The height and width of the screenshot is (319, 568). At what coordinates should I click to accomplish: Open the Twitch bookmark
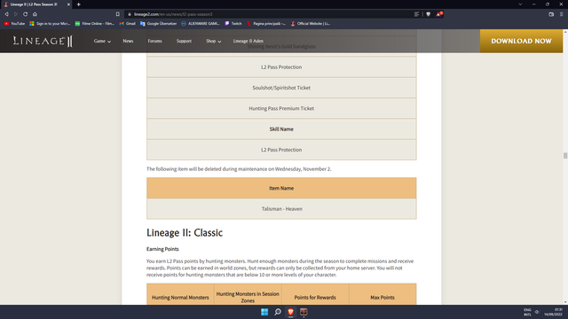233,24
